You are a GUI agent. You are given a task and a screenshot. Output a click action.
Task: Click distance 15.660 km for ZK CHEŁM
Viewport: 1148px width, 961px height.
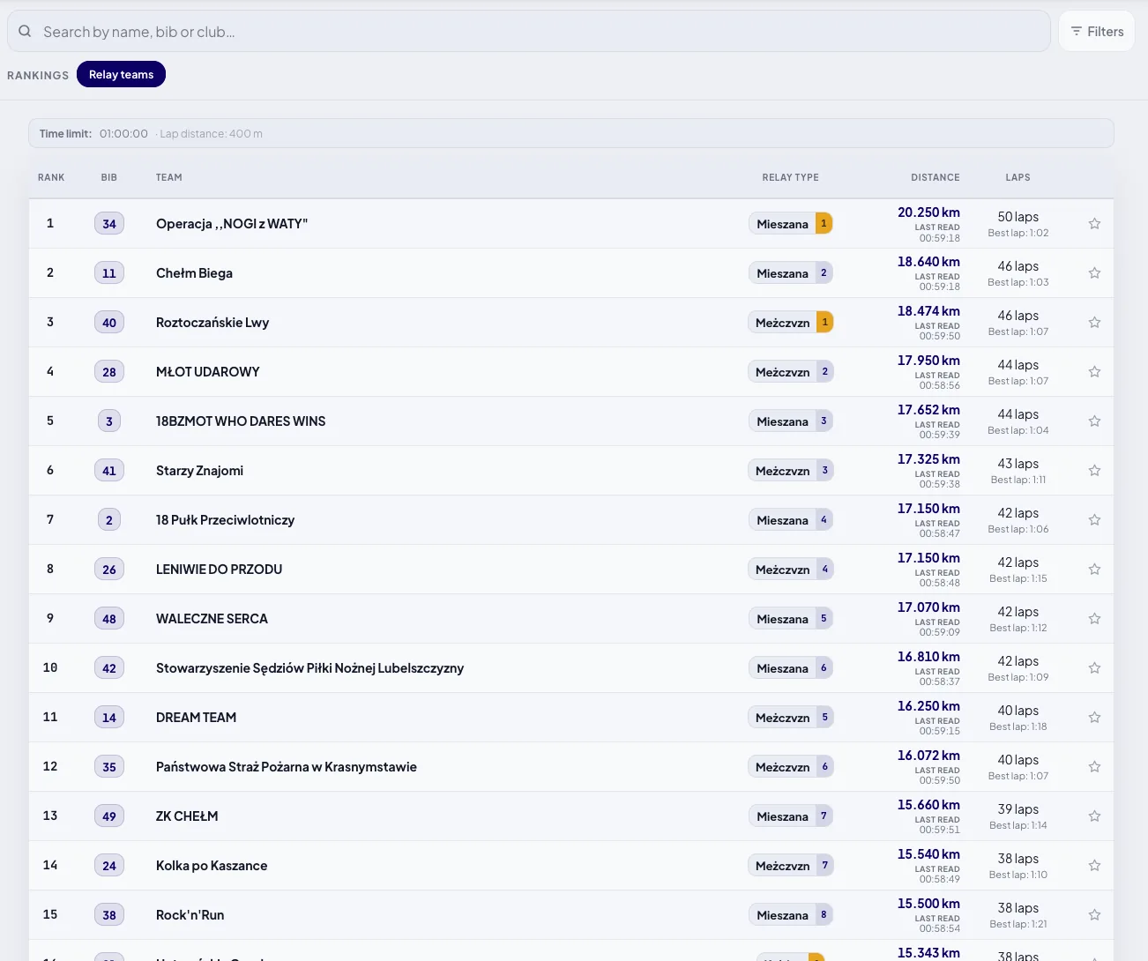pyautogui.click(x=928, y=805)
